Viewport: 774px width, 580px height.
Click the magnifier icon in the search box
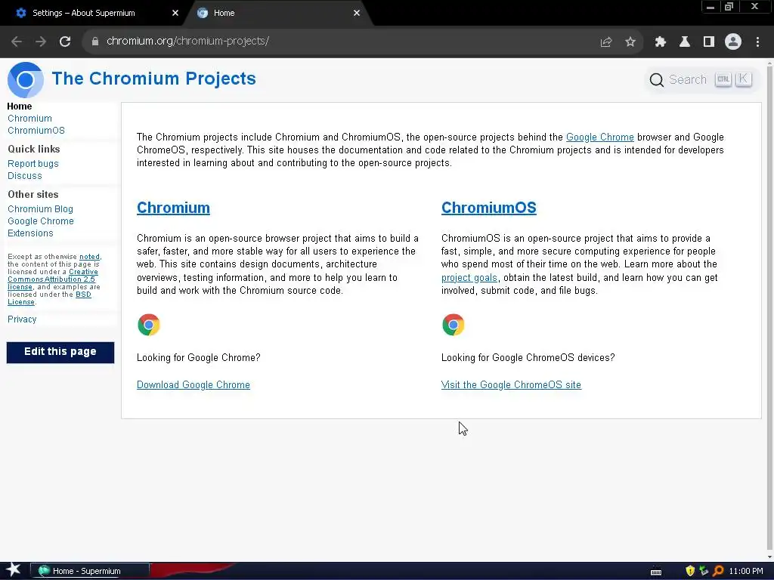(x=657, y=80)
